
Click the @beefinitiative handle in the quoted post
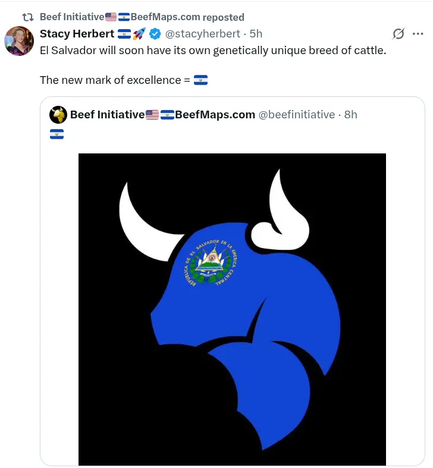pyautogui.click(x=296, y=114)
